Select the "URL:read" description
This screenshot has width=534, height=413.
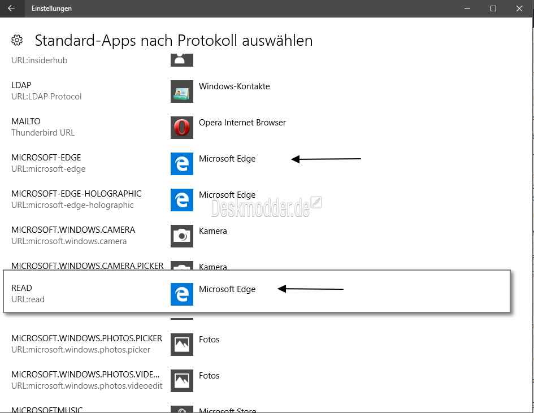point(28,299)
